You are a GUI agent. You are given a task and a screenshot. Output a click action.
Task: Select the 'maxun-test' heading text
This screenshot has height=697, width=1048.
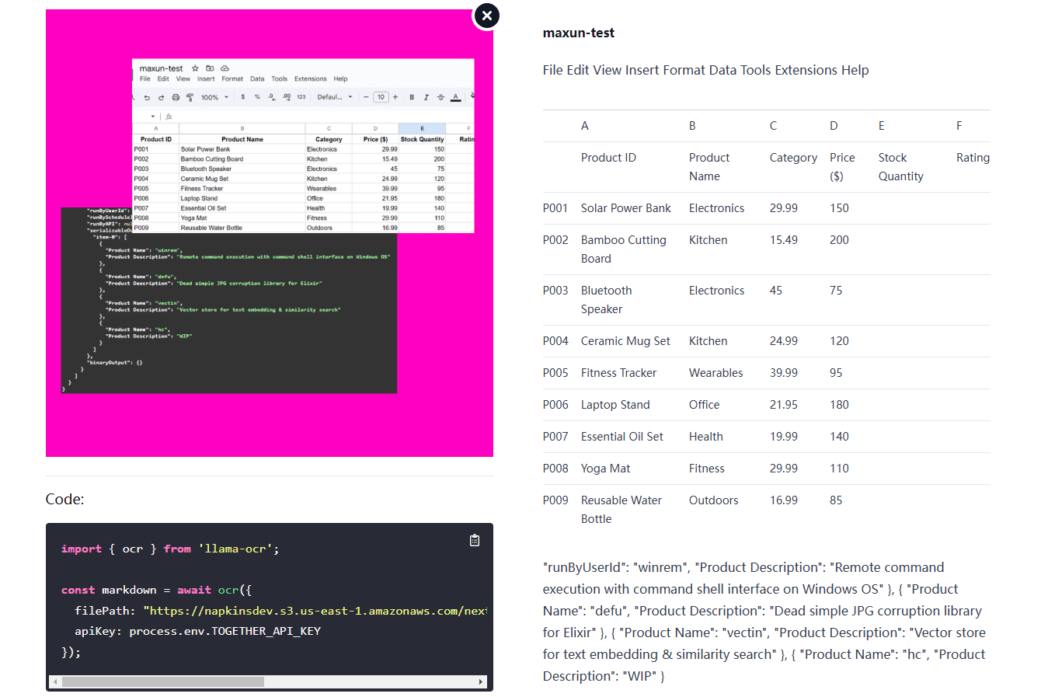pos(579,33)
